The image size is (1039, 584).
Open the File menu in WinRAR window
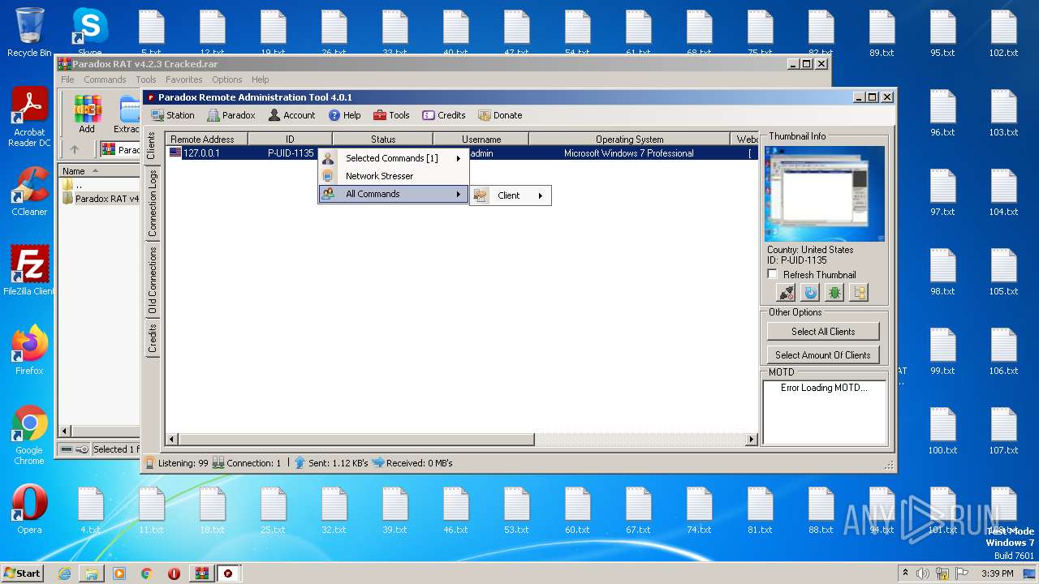click(x=67, y=79)
